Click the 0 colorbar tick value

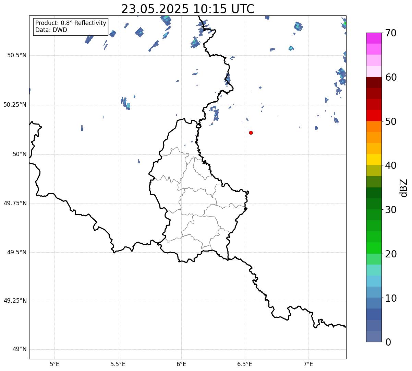coord(388,342)
